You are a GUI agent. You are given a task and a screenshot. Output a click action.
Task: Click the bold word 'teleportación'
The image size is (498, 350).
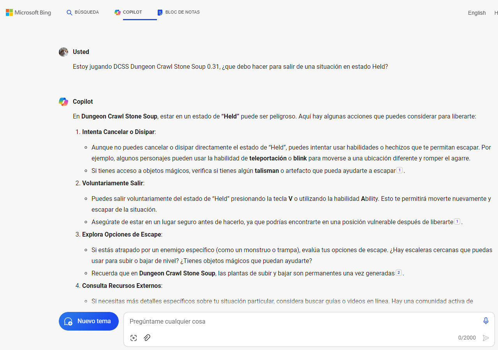tap(268, 158)
